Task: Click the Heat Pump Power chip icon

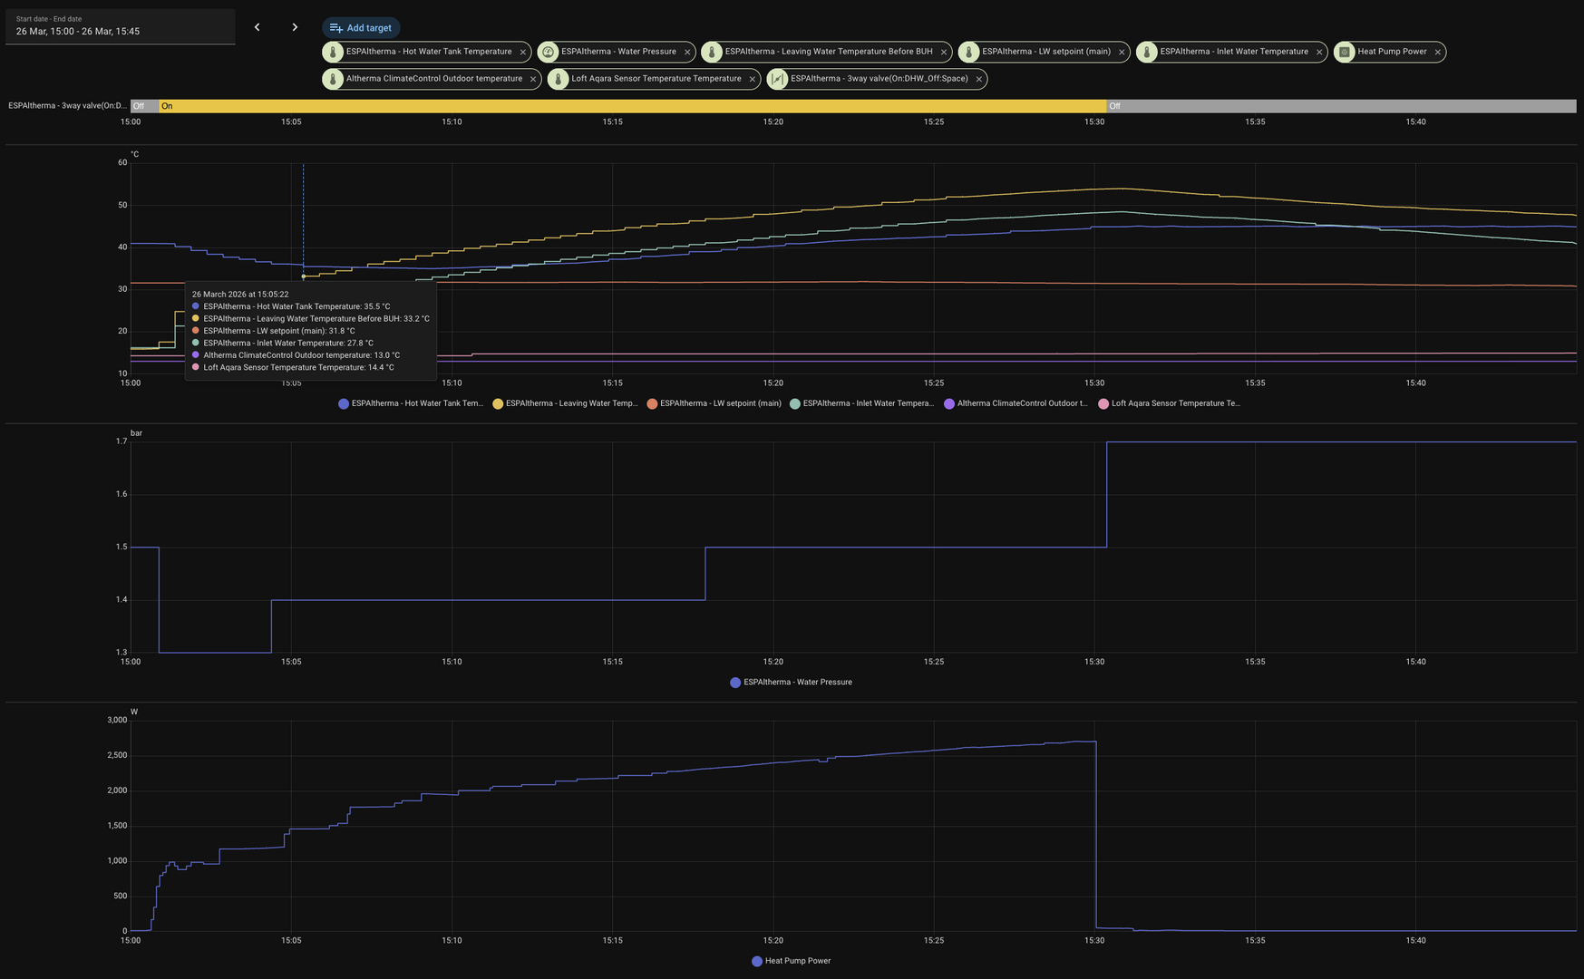Action: click(1345, 53)
